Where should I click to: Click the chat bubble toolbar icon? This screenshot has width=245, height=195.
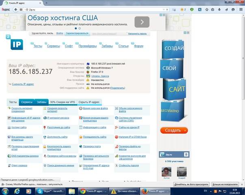pyautogui.click(x=233, y=9)
